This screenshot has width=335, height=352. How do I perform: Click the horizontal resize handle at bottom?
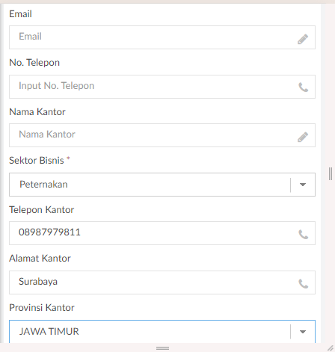coord(162,348)
